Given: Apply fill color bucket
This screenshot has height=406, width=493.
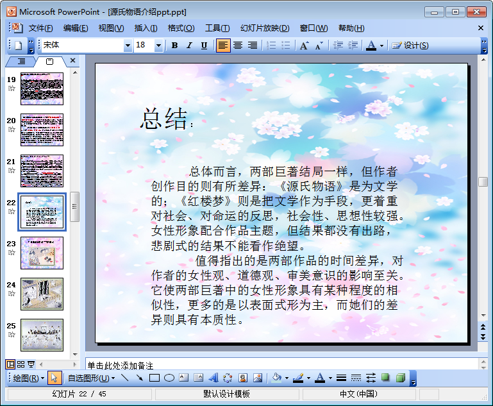Looking at the screenshot, I should [277, 378].
